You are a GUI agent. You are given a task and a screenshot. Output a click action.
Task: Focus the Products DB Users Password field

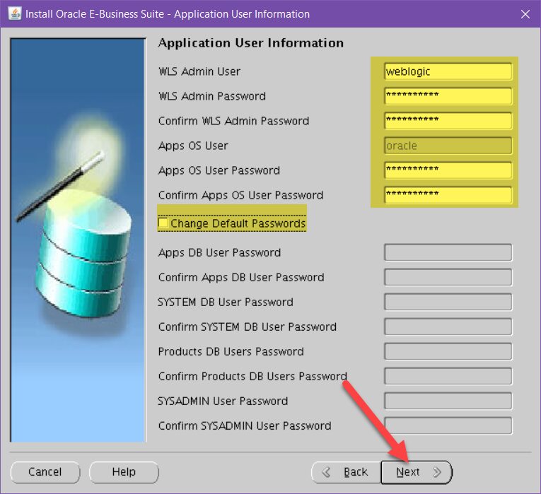coord(448,352)
